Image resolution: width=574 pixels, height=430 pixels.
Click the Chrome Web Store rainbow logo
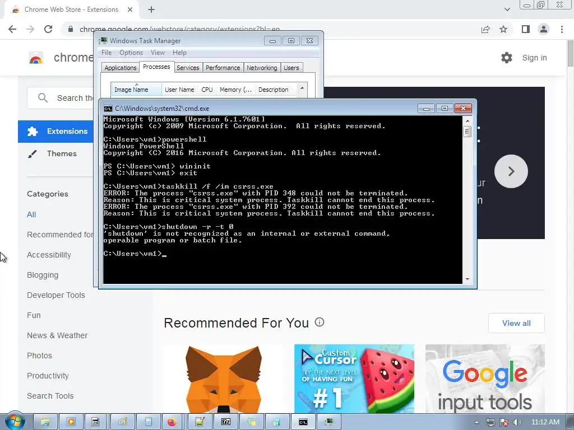click(36, 58)
